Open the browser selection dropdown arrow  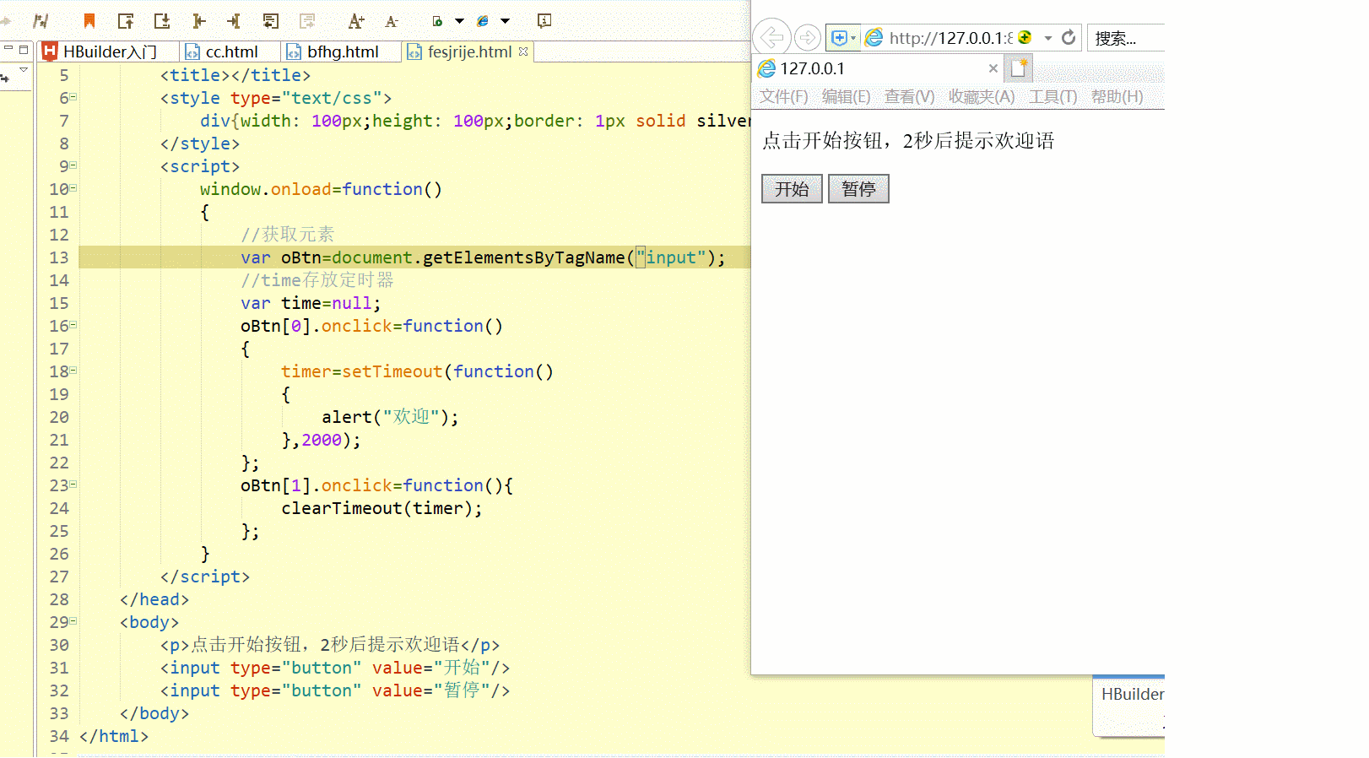coord(505,21)
